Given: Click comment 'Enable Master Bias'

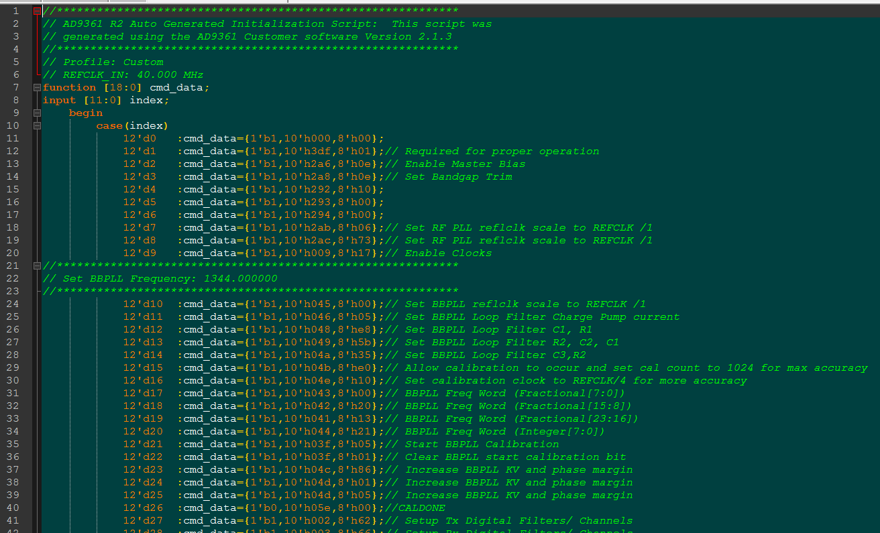Looking at the screenshot, I should [465, 164].
